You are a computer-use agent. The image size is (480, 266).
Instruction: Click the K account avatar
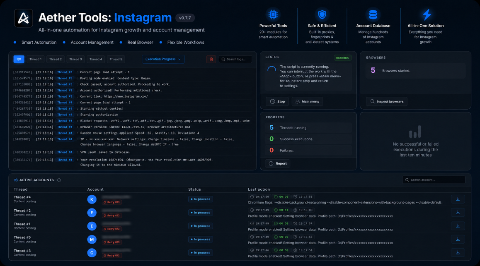pyautogui.click(x=92, y=199)
